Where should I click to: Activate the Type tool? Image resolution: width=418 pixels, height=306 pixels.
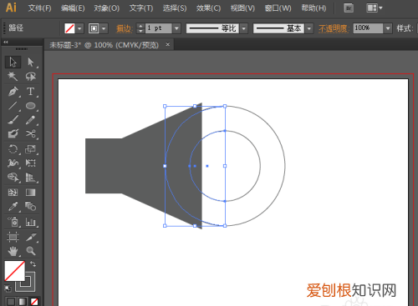click(31, 92)
